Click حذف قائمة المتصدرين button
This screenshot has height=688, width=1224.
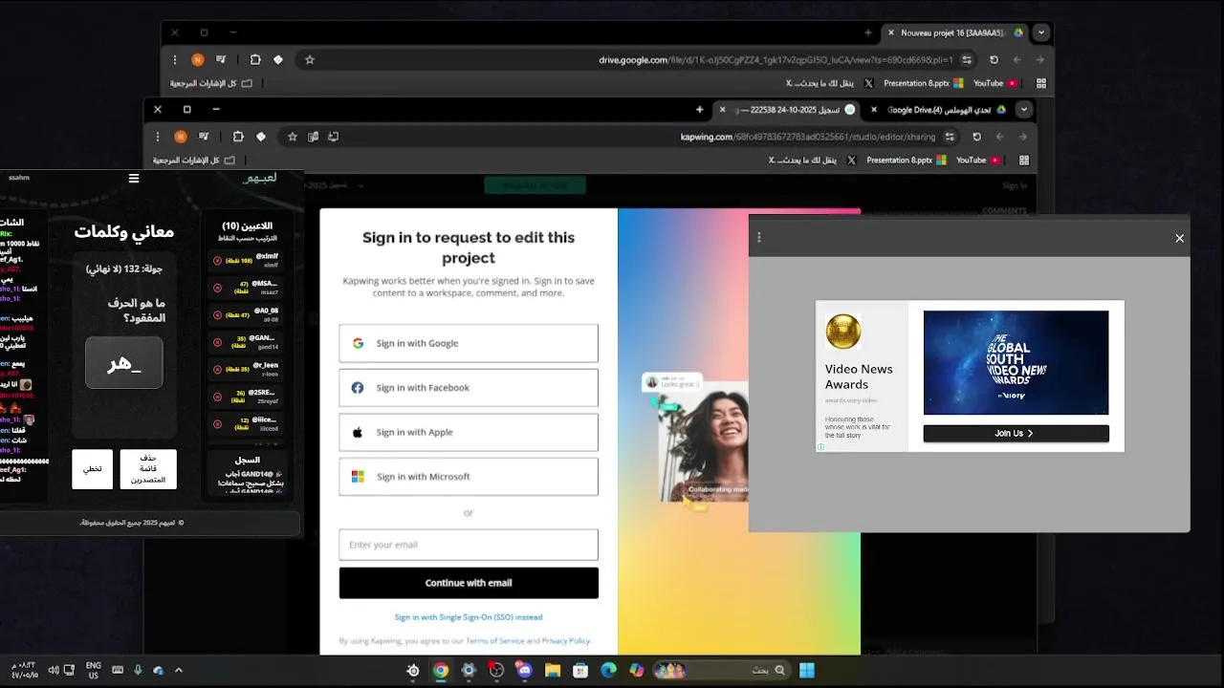(148, 469)
